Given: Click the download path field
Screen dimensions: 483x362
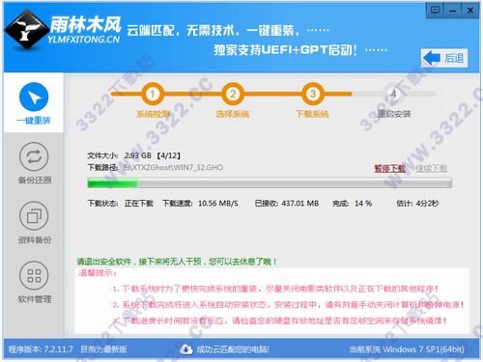Looking at the screenshot, I should coord(173,168).
